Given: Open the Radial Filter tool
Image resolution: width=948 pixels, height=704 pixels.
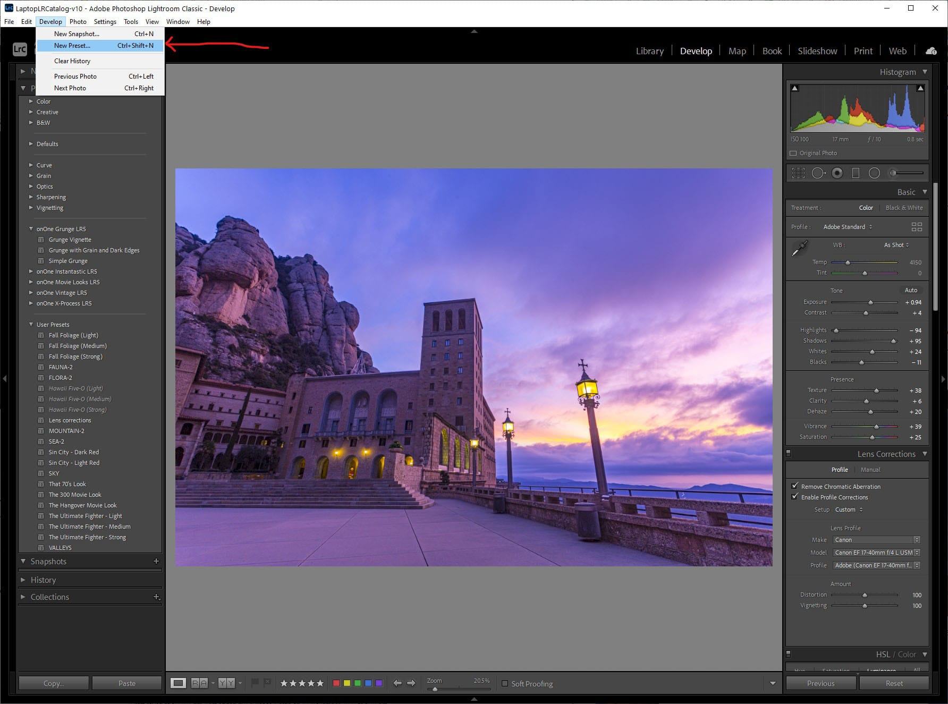Looking at the screenshot, I should tap(874, 173).
